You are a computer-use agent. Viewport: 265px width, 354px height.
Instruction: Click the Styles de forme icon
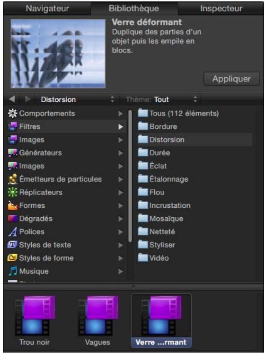click(12, 258)
